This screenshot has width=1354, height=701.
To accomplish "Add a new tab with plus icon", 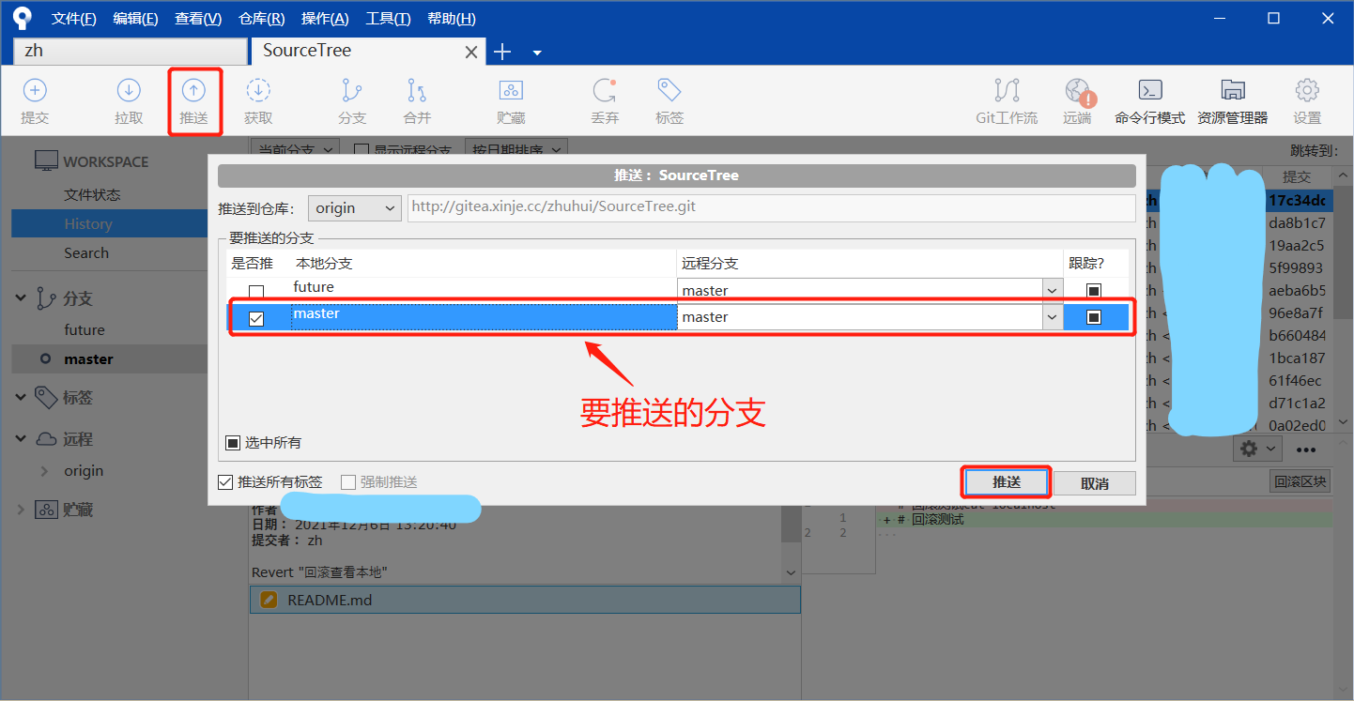I will [x=502, y=52].
